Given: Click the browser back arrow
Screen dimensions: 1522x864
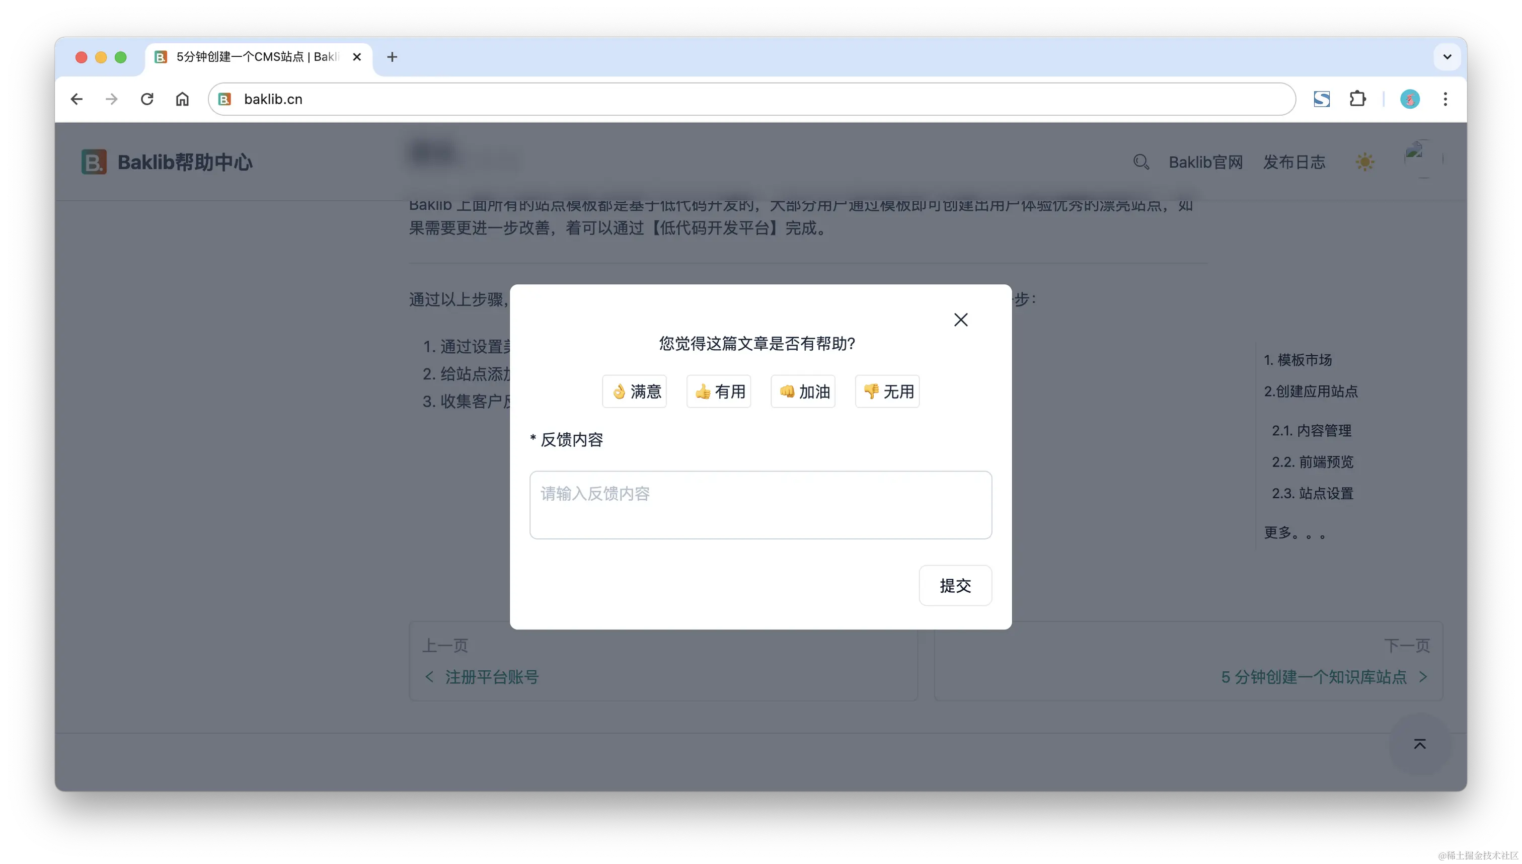Looking at the screenshot, I should click(x=77, y=99).
